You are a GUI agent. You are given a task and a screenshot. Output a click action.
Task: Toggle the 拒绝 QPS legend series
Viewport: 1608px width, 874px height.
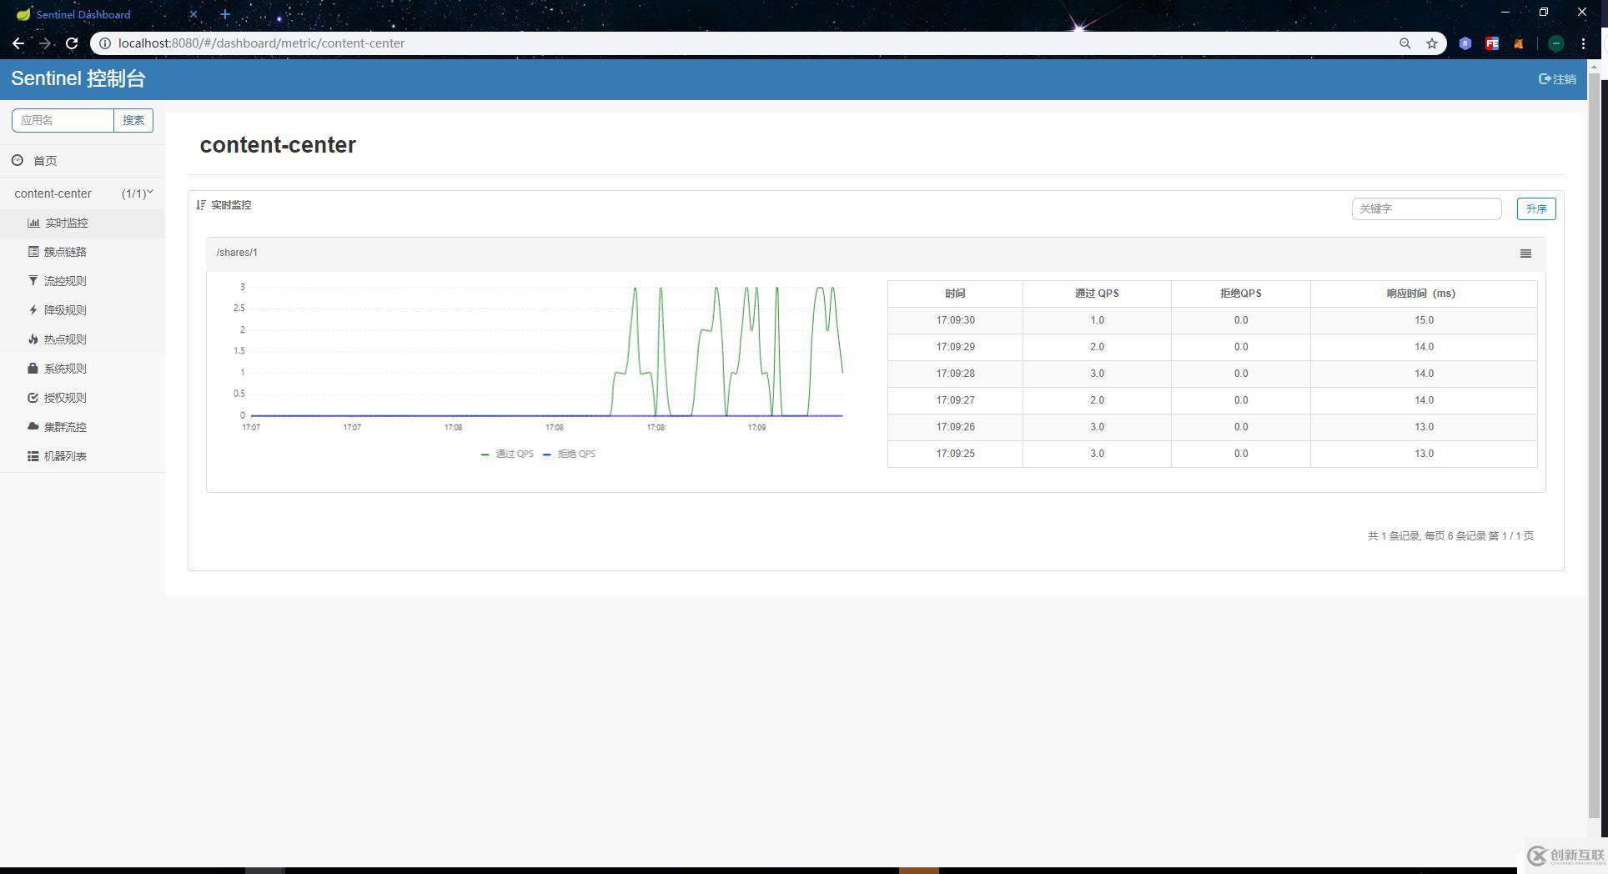pyautogui.click(x=569, y=454)
